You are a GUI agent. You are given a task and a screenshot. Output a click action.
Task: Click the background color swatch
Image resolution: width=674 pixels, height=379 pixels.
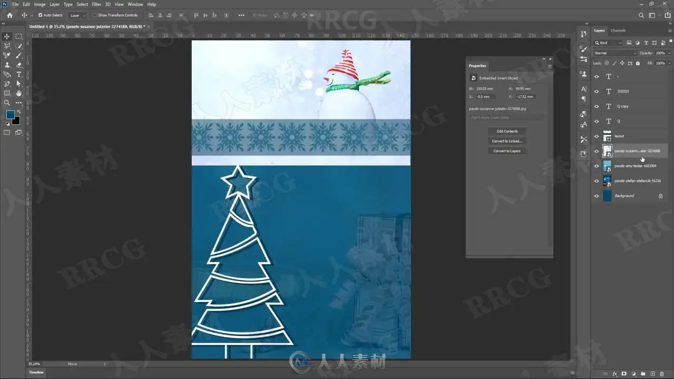16,121
